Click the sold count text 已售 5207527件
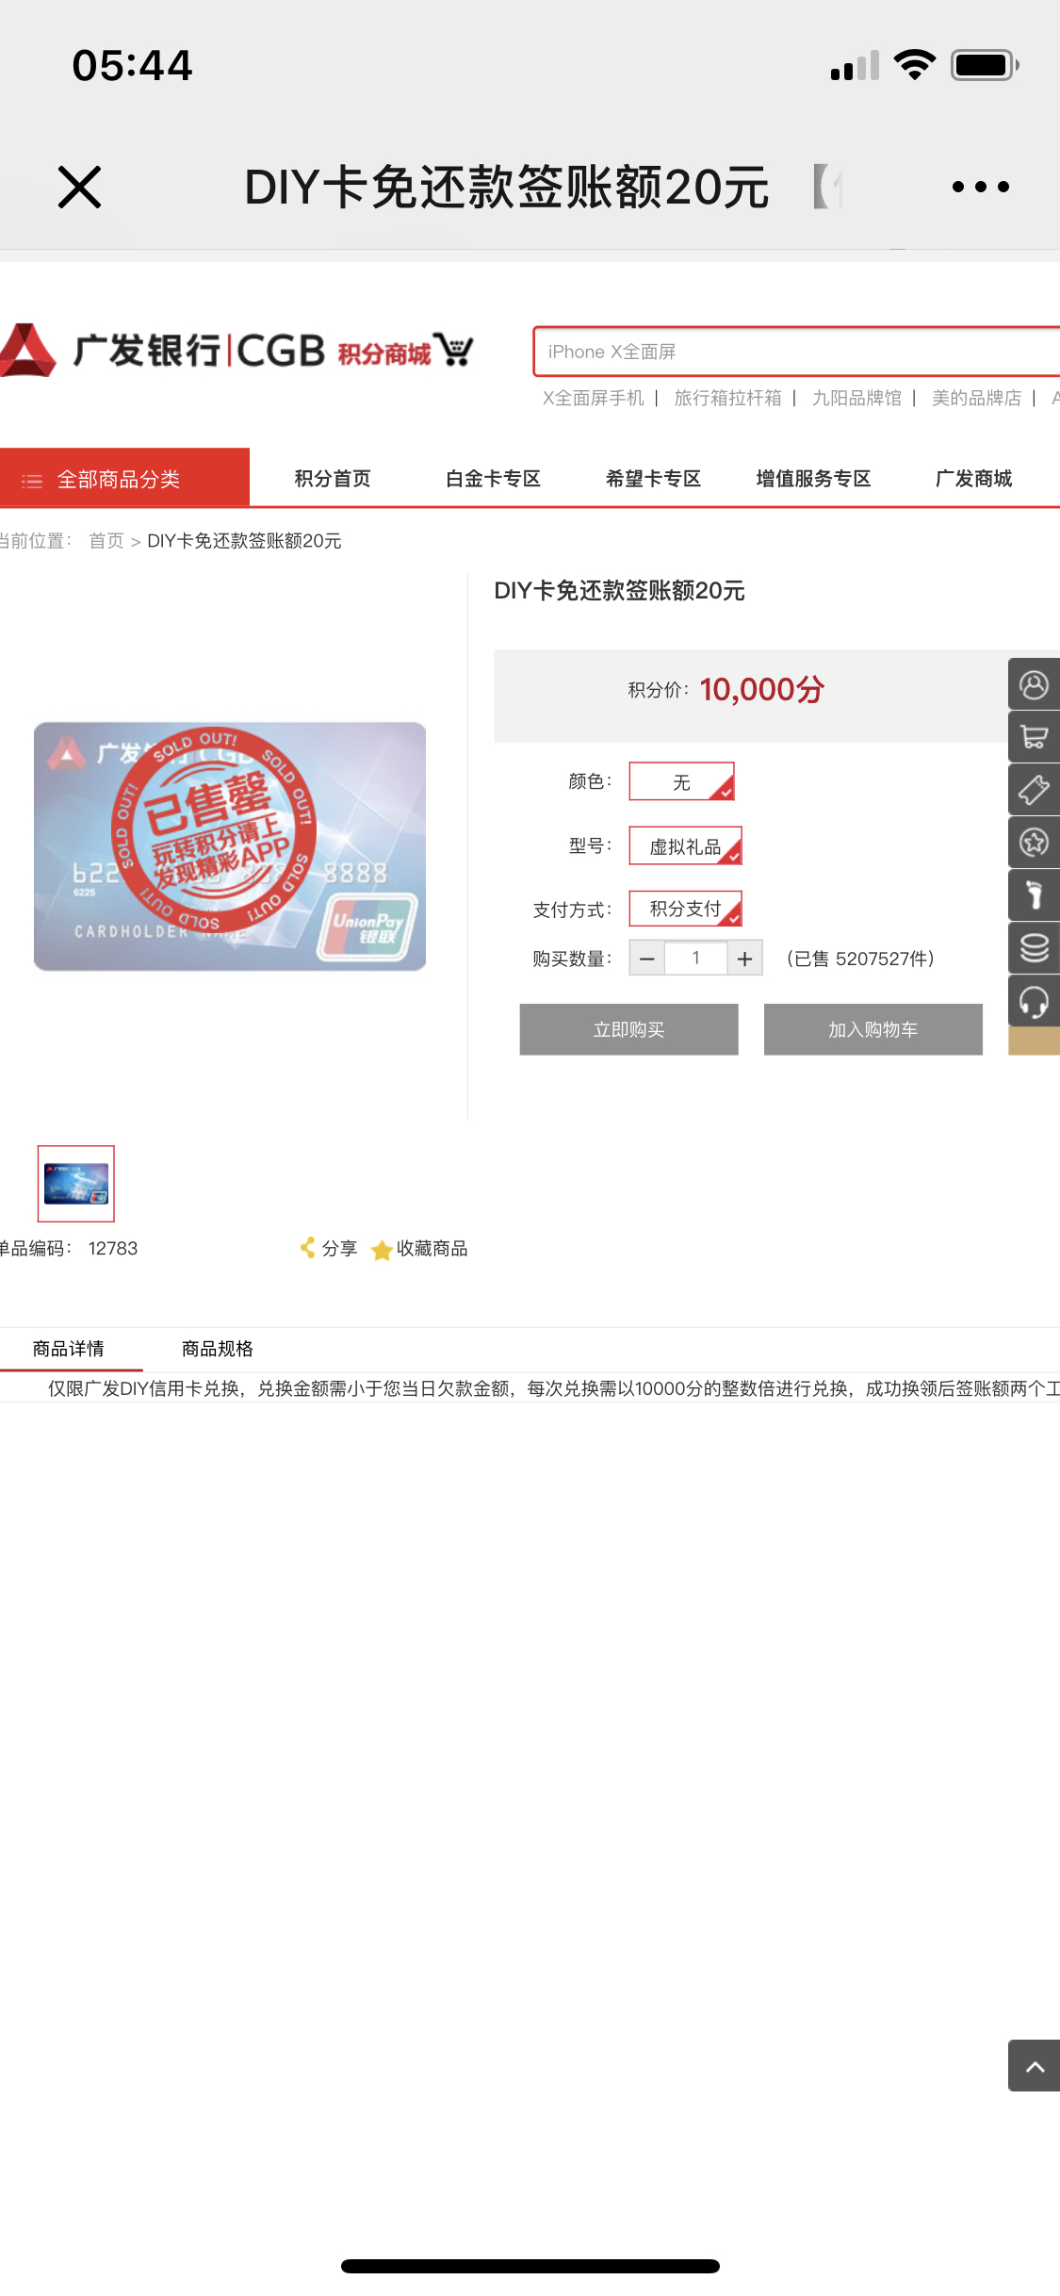 coord(860,959)
